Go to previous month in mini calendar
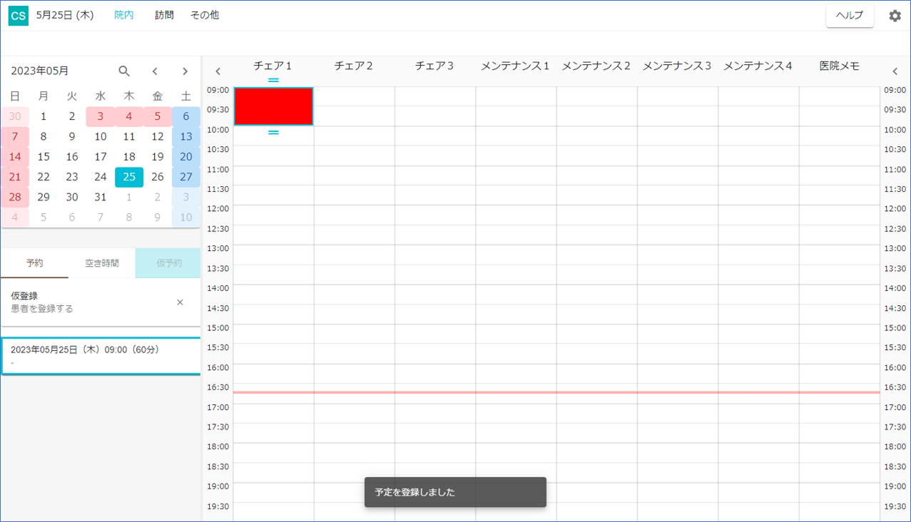Image resolution: width=911 pixels, height=522 pixels. click(155, 71)
